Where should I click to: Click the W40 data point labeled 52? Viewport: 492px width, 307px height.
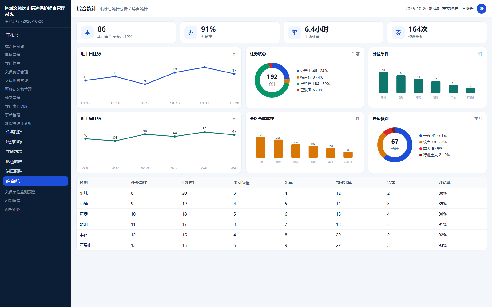(204, 132)
